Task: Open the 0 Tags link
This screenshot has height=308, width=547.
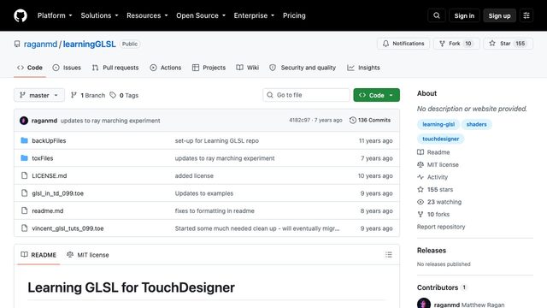Action: pyautogui.click(x=124, y=95)
